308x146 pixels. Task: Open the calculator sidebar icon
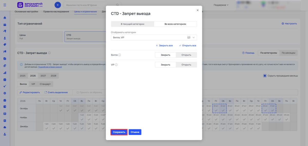point(5,113)
